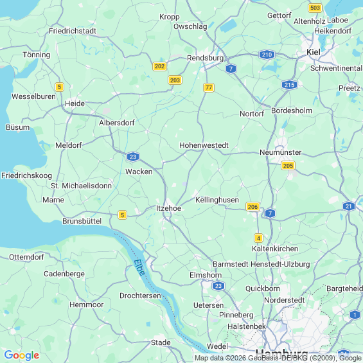Select the Itzehoe city label

168,208
